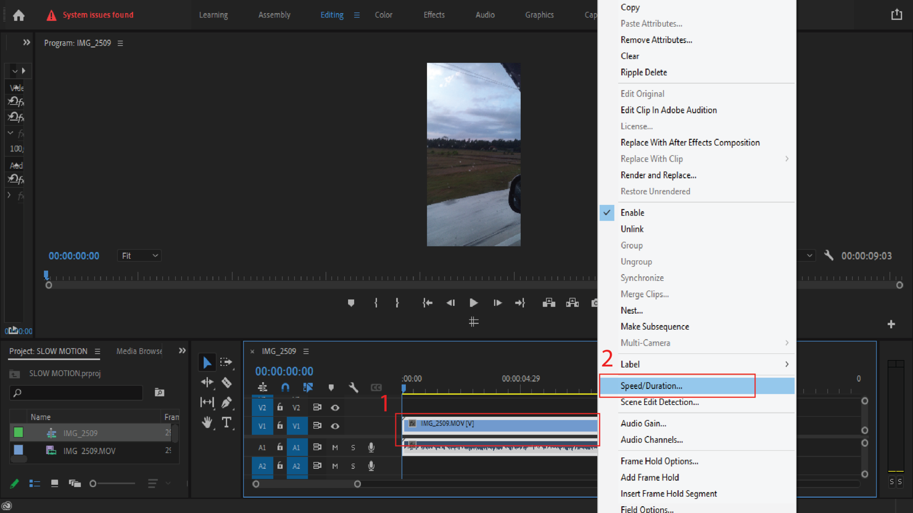Choose the Type tool

click(227, 422)
